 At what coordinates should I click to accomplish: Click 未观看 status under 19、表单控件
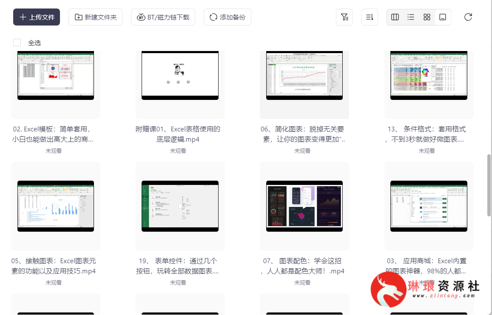point(178,283)
